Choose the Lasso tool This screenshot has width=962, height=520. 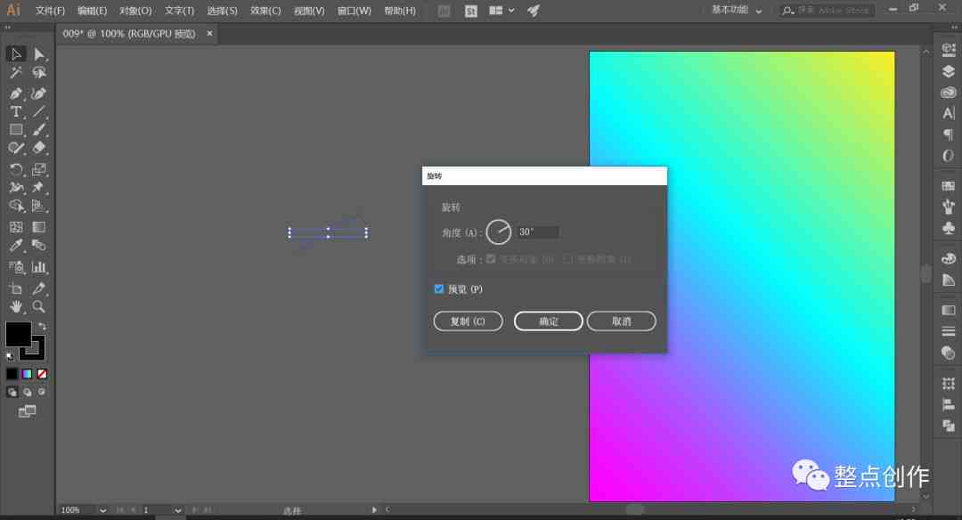(39, 73)
